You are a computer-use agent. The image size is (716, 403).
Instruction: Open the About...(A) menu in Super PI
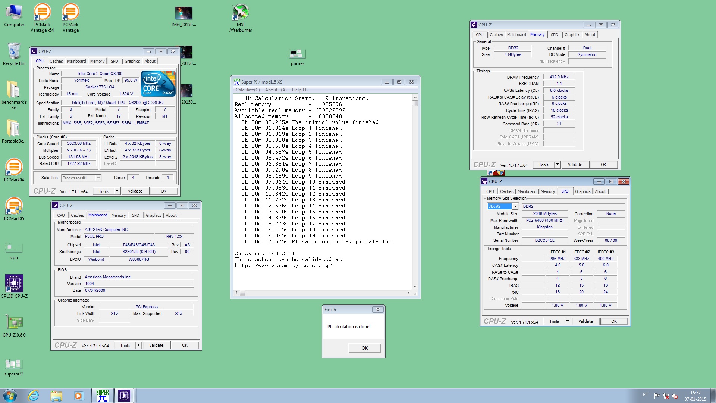point(276,90)
